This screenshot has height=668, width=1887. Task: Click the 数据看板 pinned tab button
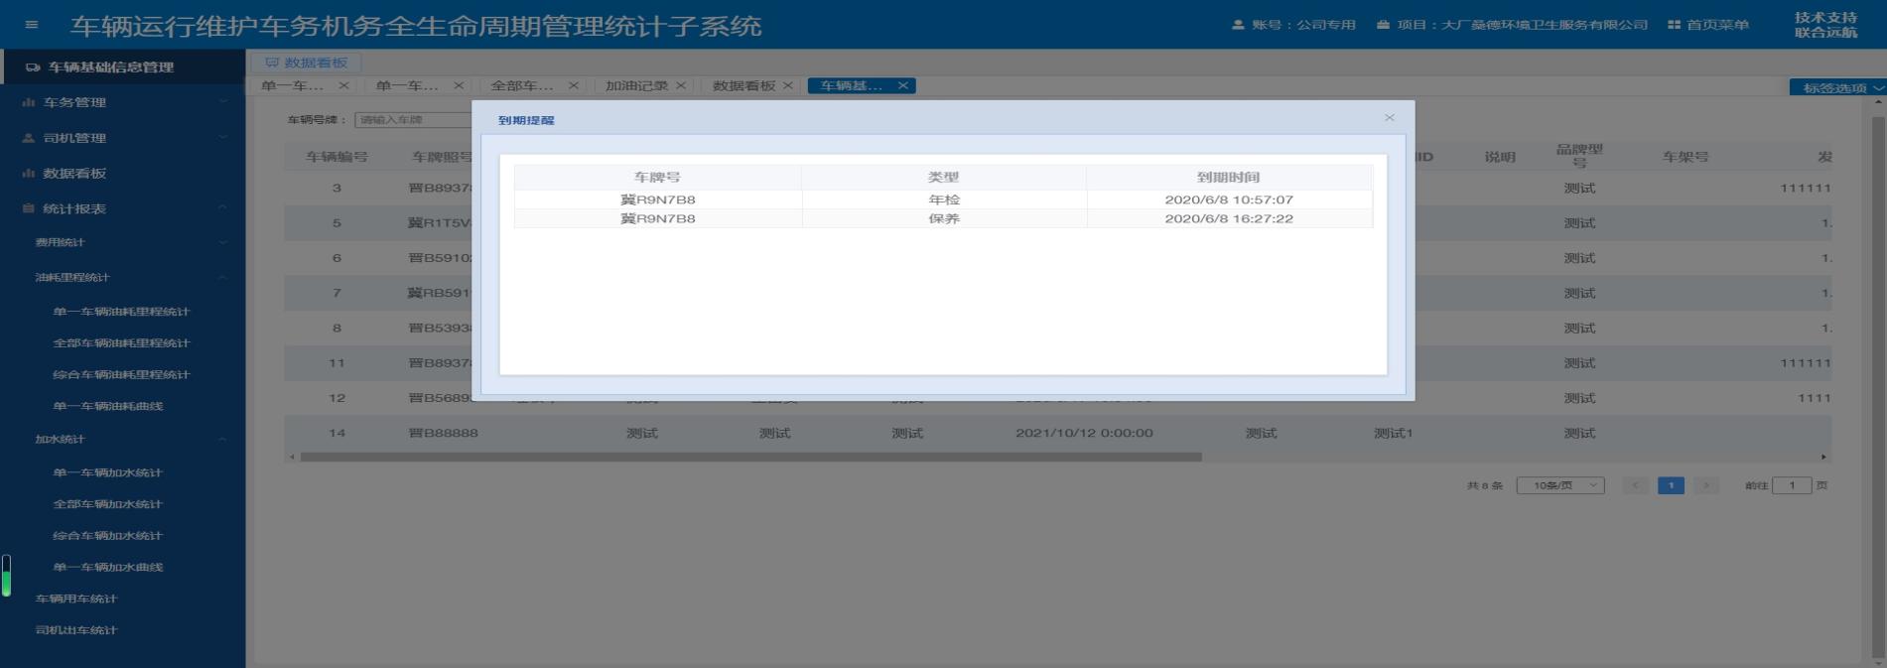[x=306, y=63]
